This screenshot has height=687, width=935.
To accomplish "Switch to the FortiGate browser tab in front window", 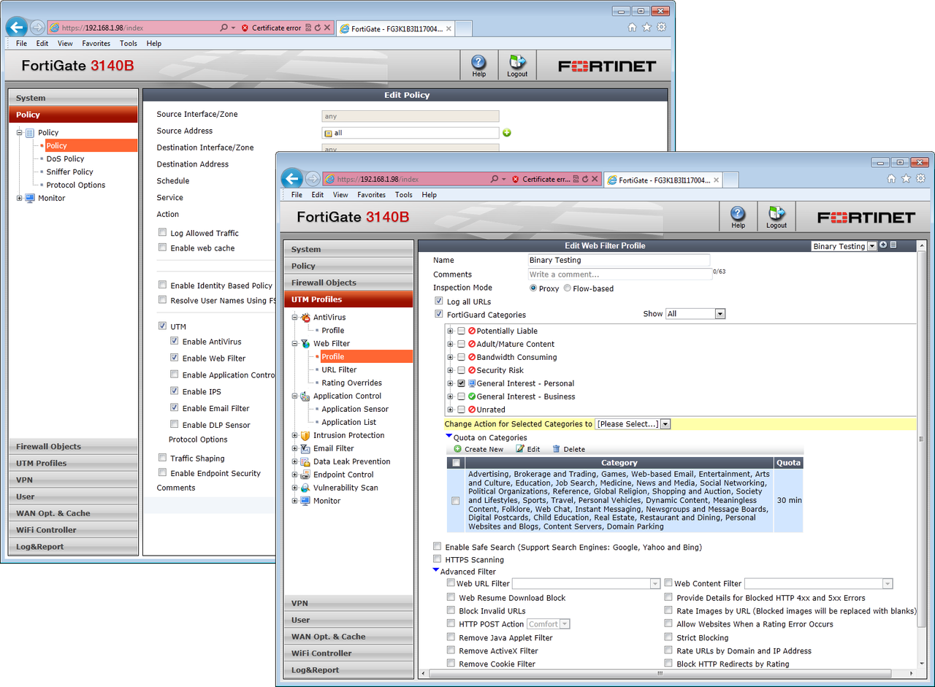I will [x=664, y=180].
